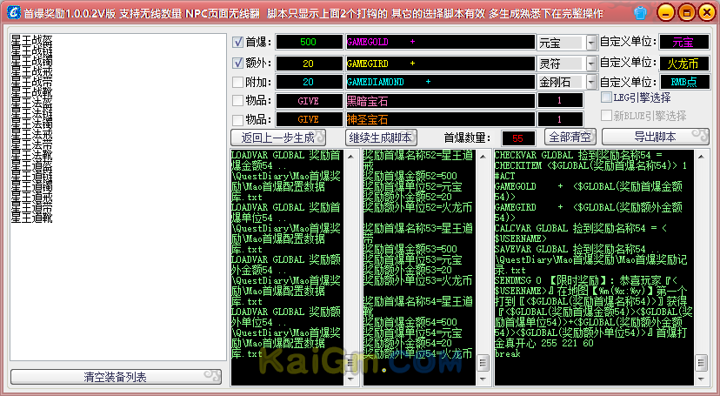Click GIVE field in 神圣宝石 row
Viewport: 720px width, 396px height.
pyautogui.click(x=309, y=119)
